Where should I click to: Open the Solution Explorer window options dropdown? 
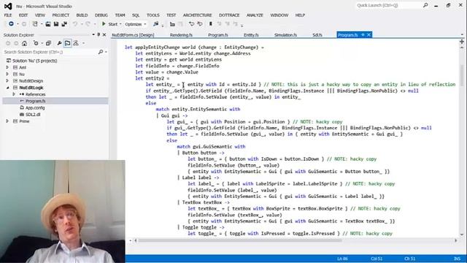[93, 34]
